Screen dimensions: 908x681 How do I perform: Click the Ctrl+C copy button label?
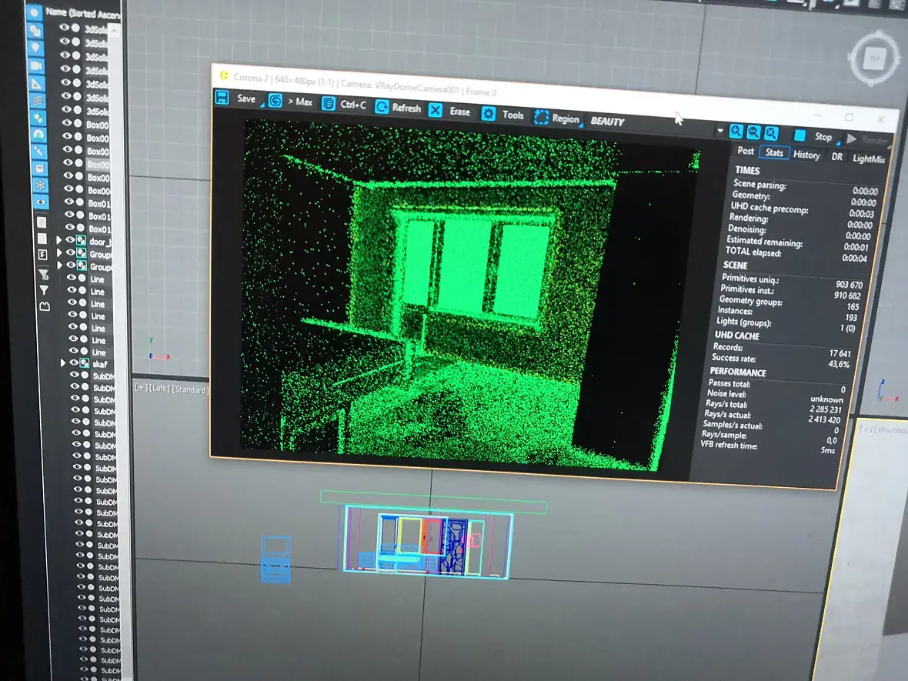(353, 105)
